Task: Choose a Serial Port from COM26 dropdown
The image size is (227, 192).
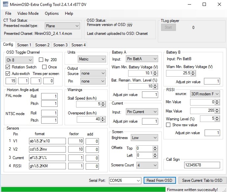Action: tap(125, 180)
